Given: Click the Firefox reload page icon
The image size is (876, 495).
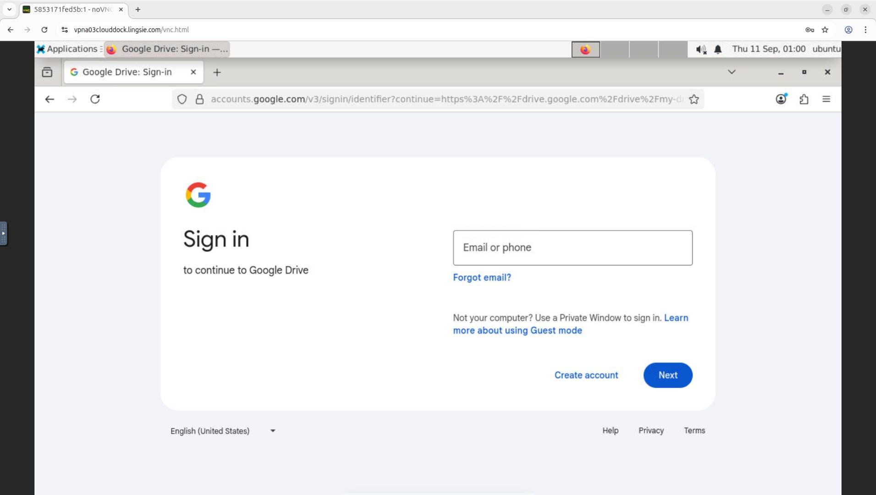Looking at the screenshot, I should pos(95,99).
